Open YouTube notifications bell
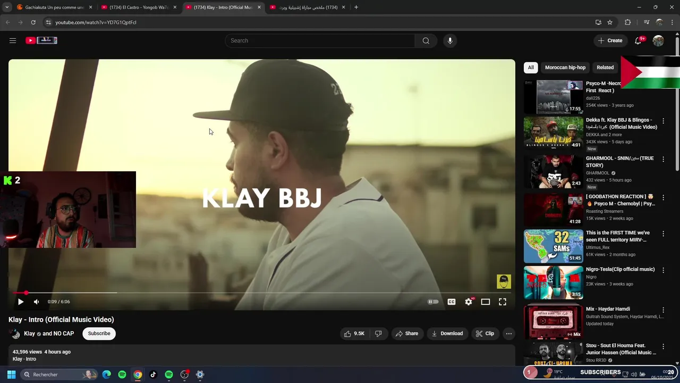This screenshot has width=680, height=383. [x=638, y=40]
